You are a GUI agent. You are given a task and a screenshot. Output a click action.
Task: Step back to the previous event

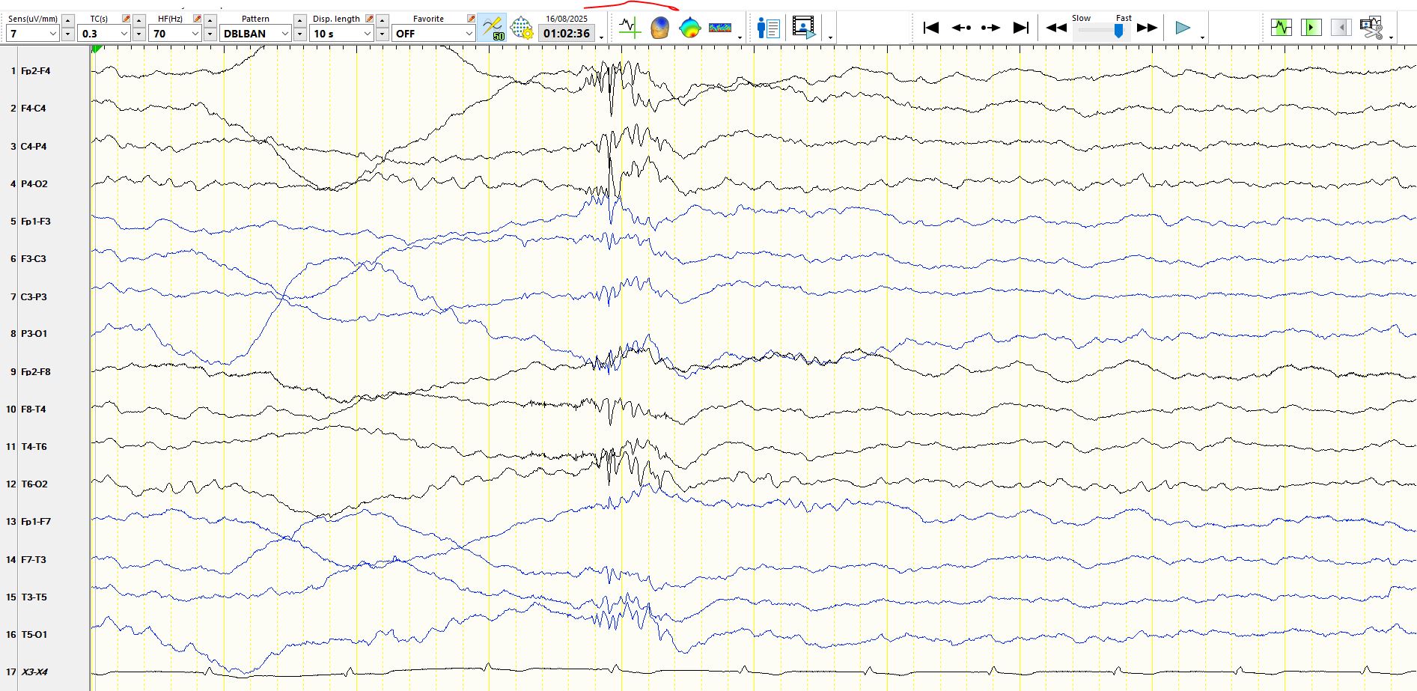(961, 28)
